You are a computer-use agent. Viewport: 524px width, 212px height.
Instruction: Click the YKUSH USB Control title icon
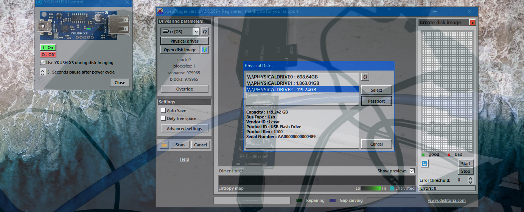39,2
